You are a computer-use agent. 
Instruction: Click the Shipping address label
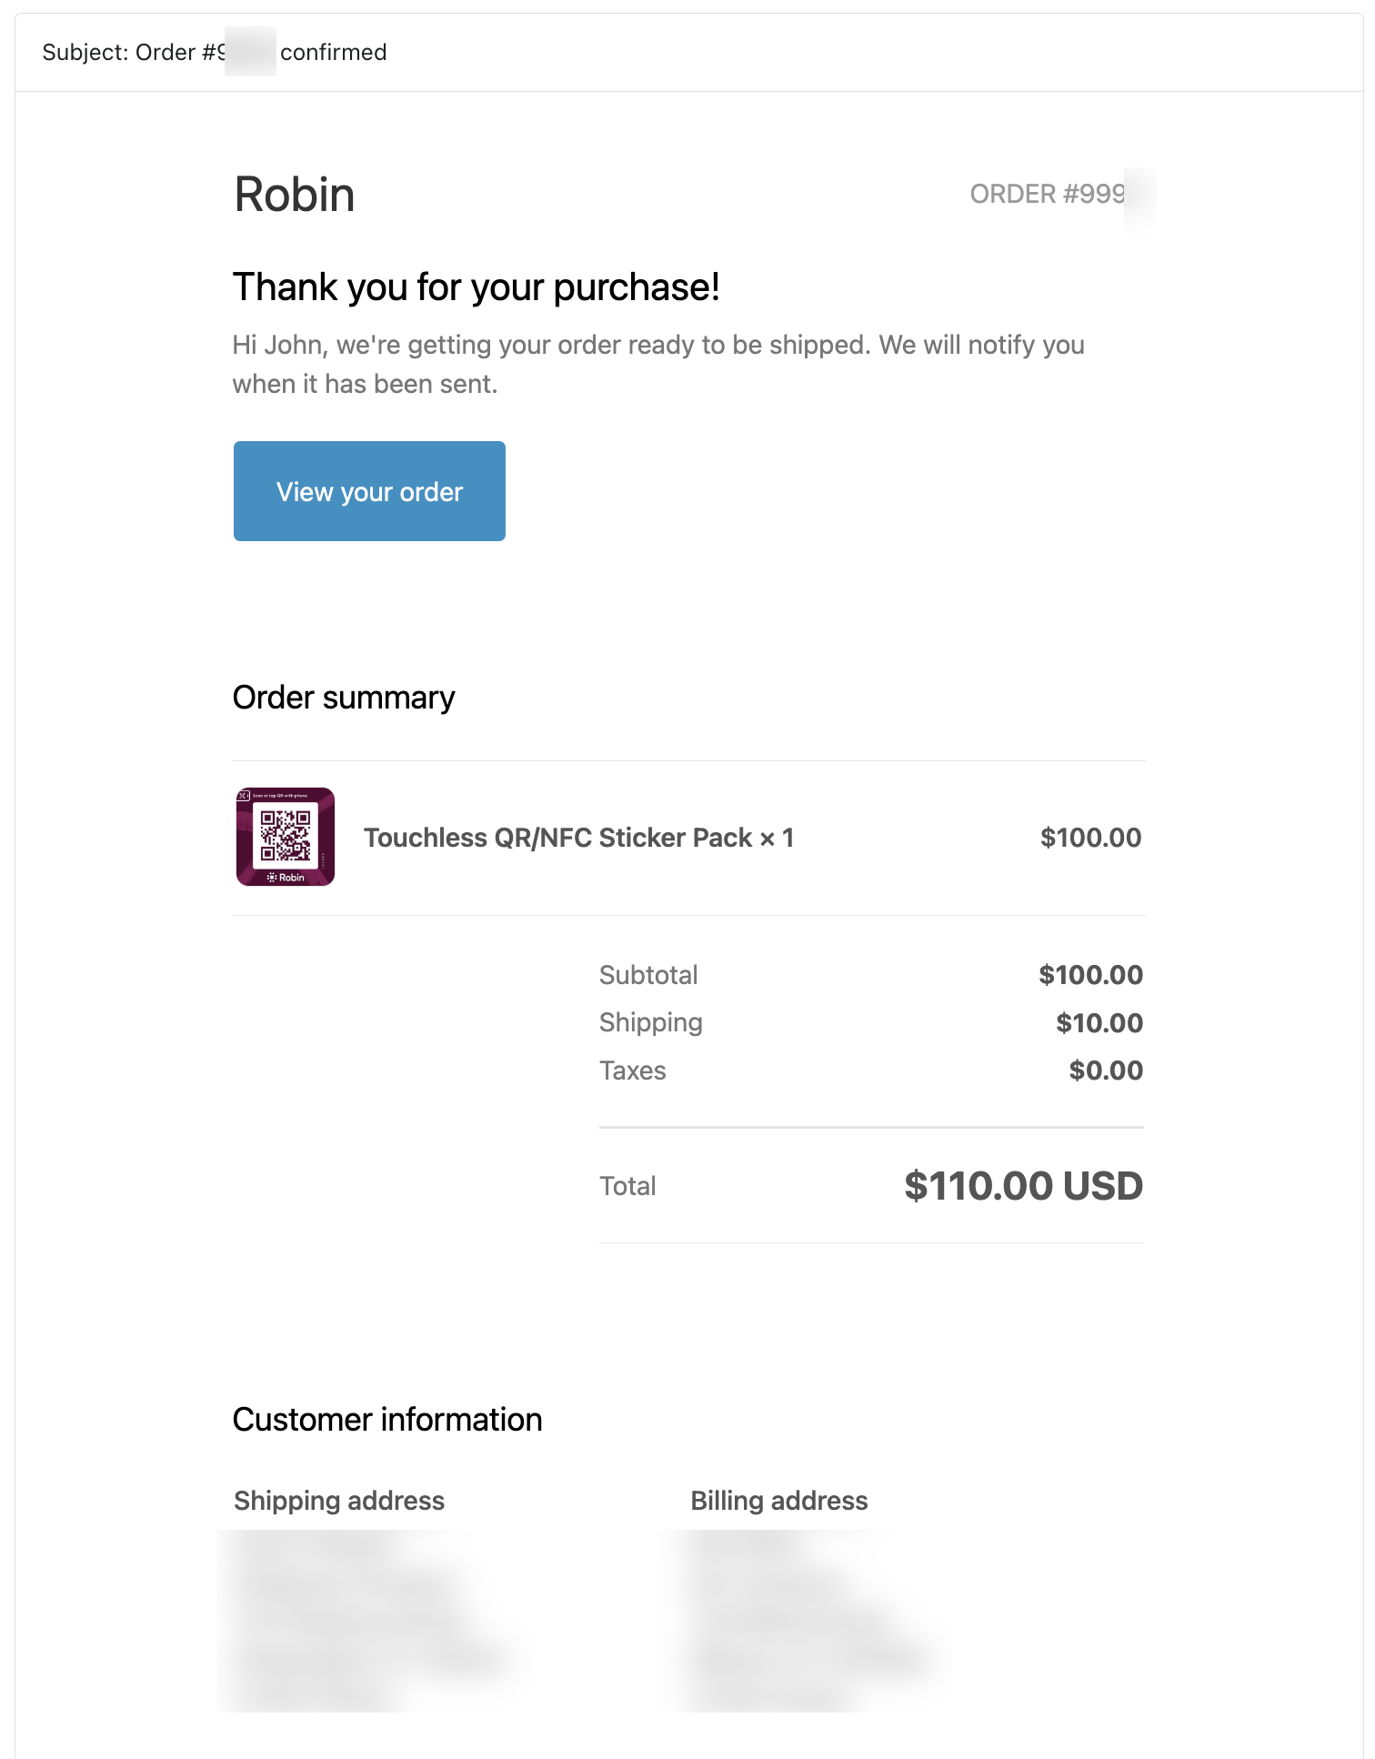[x=339, y=1501]
